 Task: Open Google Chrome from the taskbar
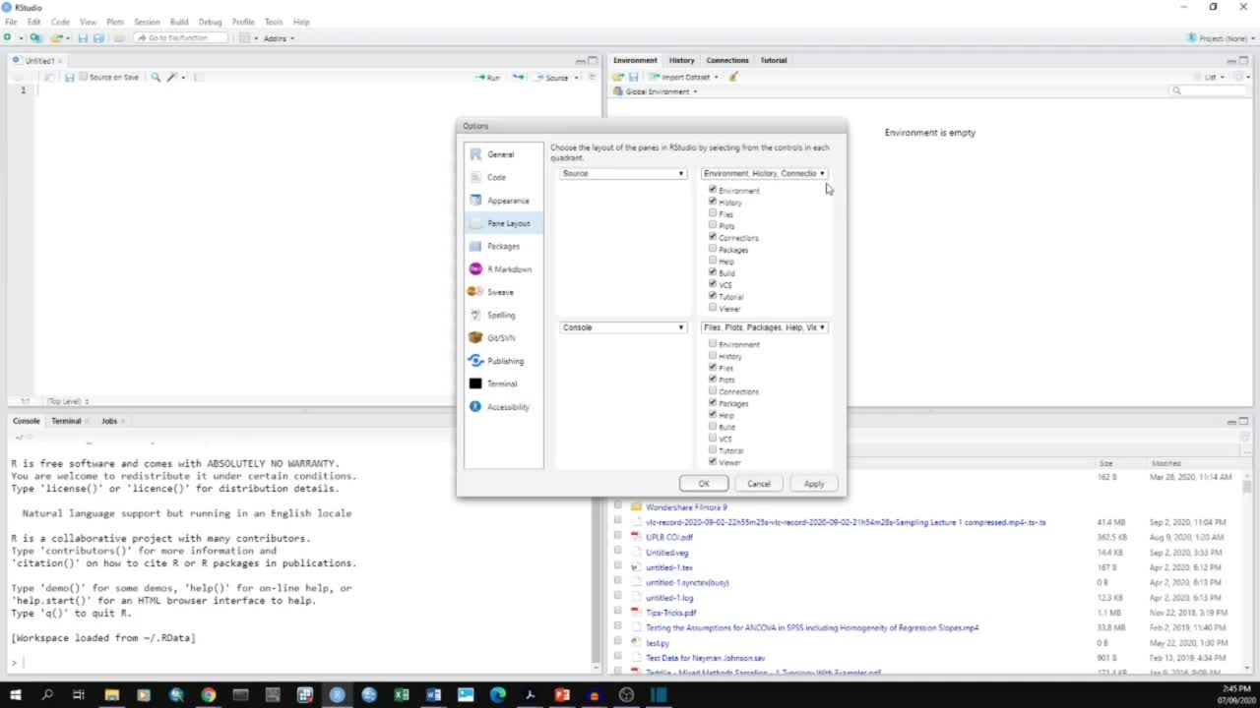(209, 695)
